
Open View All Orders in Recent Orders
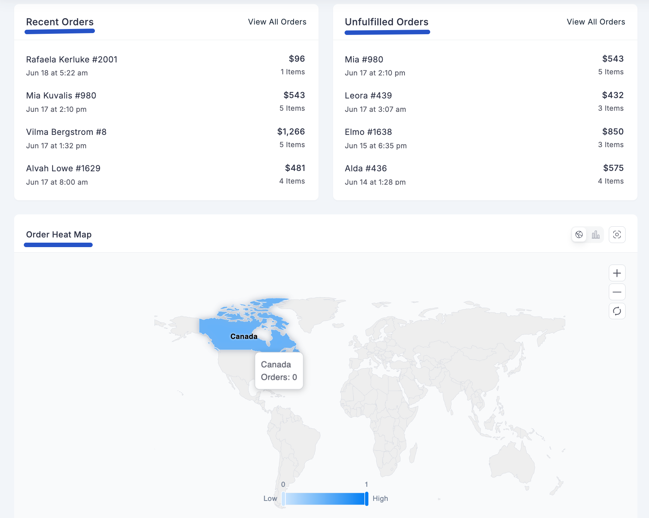tap(277, 22)
